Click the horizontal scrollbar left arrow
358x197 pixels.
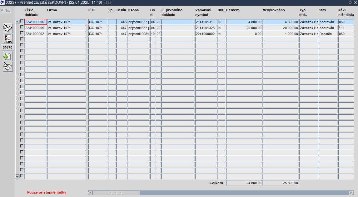tap(90, 193)
